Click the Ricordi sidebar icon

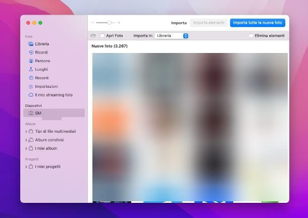tap(31, 52)
